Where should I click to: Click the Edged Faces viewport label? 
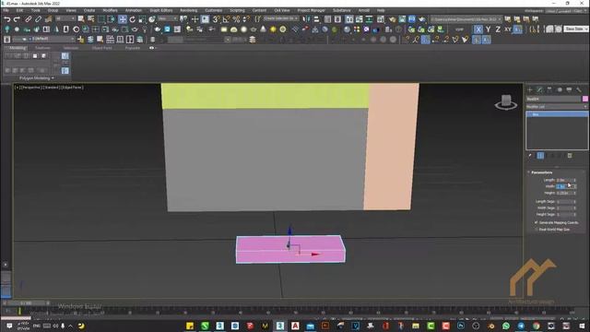click(x=72, y=88)
